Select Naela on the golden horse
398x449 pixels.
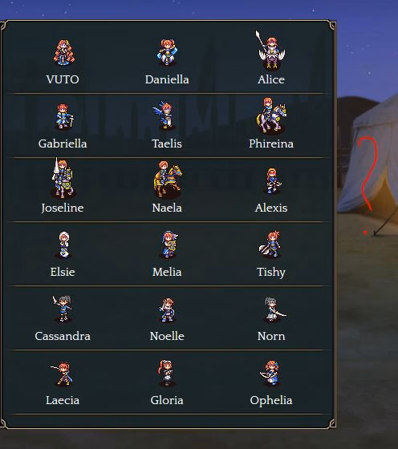click(168, 180)
